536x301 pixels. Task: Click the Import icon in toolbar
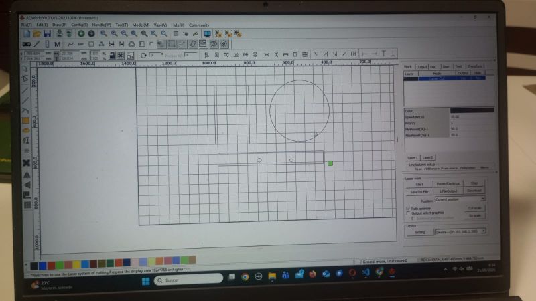pos(60,34)
